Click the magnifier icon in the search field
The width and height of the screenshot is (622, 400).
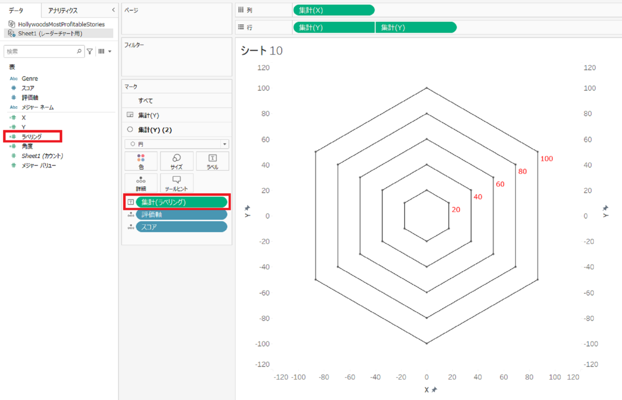pyautogui.click(x=79, y=51)
